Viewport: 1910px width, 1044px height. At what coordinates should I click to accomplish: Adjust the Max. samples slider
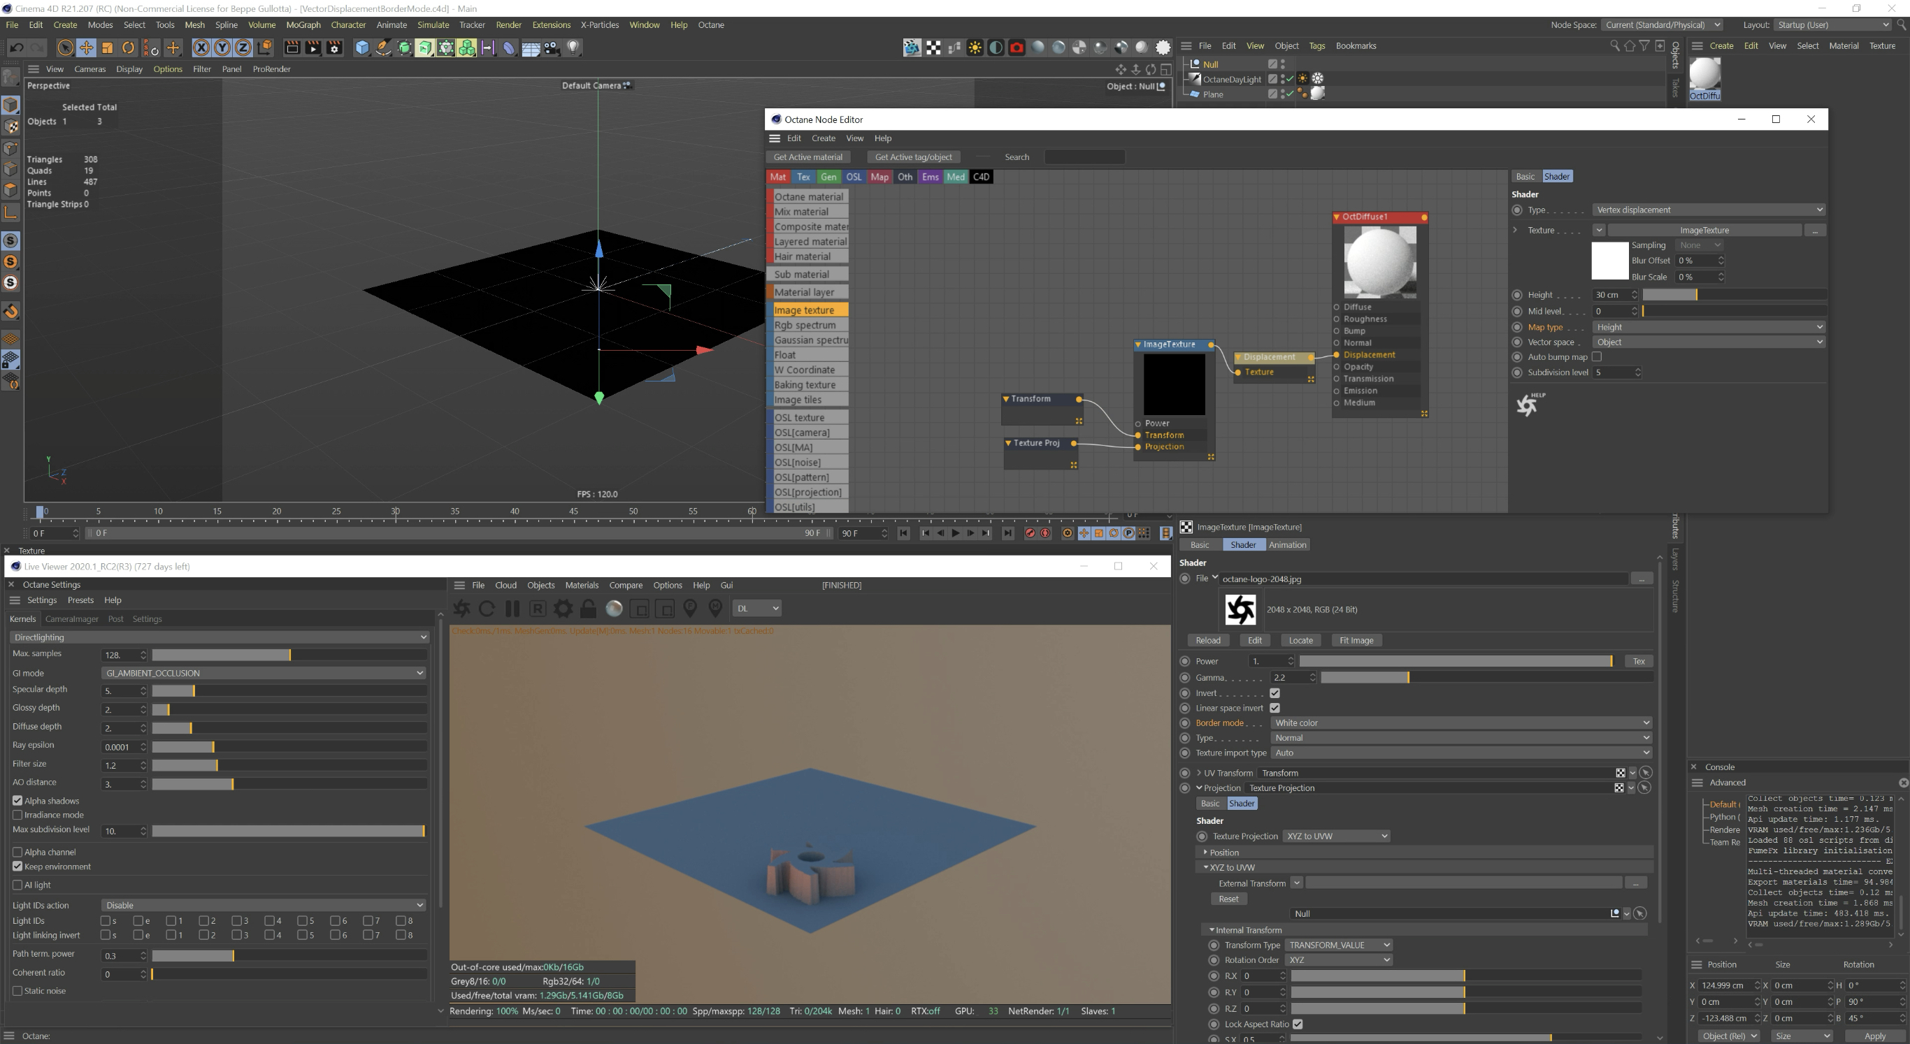[289, 655]
